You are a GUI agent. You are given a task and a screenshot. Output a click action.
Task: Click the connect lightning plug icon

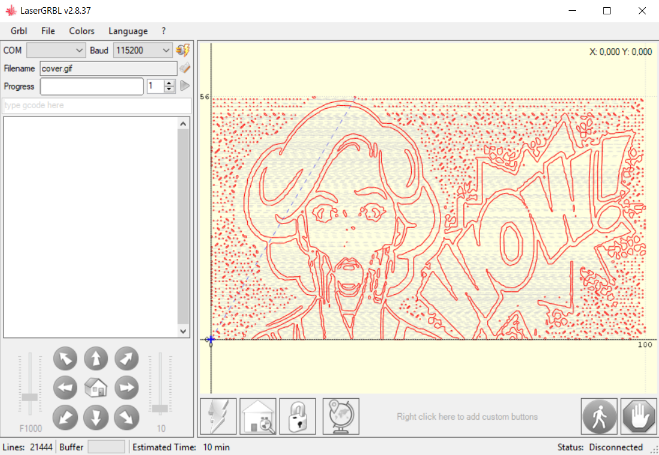click(183, 50)
